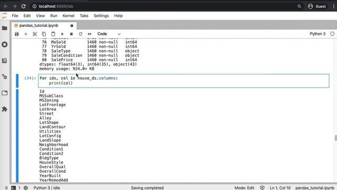Open the Help menu
Image resolution: width=337 pixels, height=190 pixels.
[118, 16]
